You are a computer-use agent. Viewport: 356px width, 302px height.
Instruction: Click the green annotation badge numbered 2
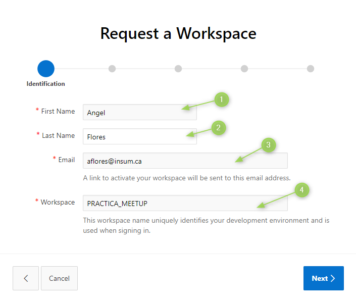218,128
